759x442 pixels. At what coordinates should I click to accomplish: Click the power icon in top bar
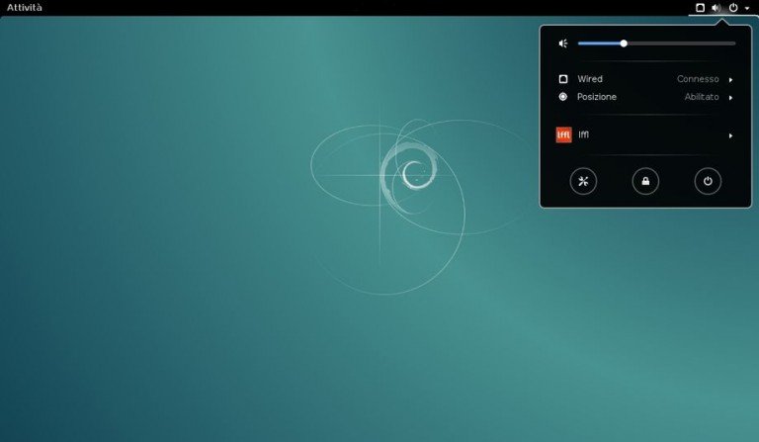pos(733,8)
